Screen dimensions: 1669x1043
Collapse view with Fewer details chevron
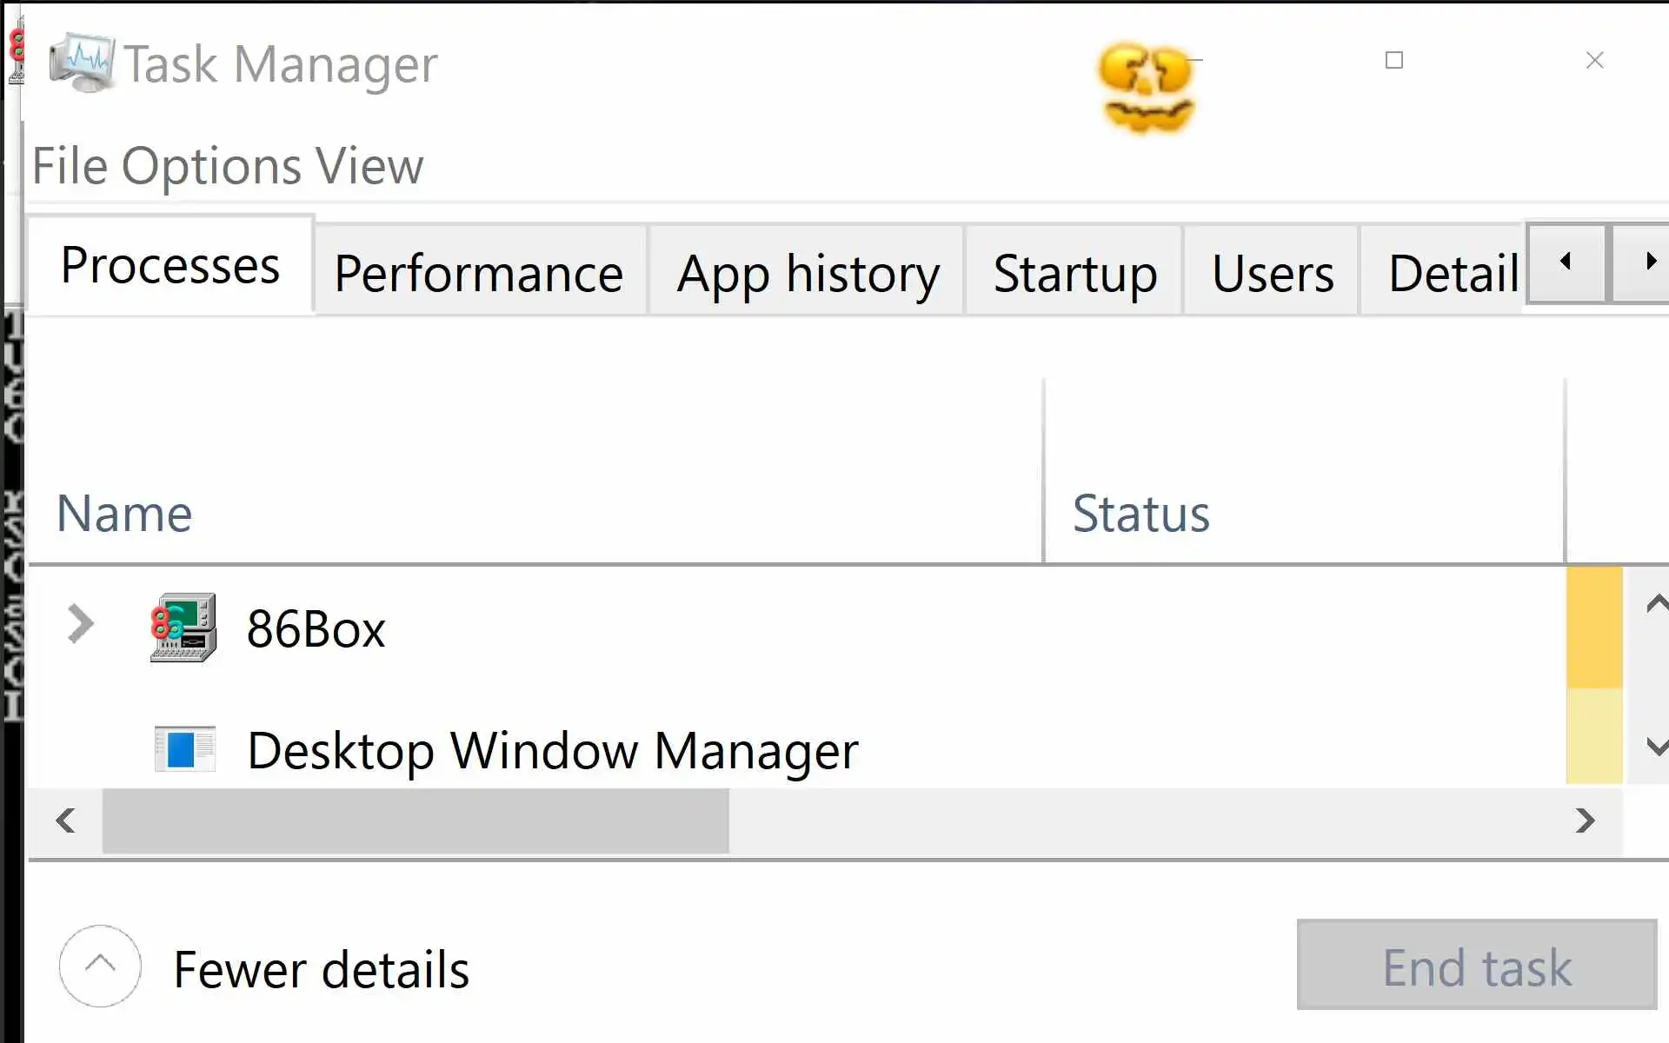[100, 966]
